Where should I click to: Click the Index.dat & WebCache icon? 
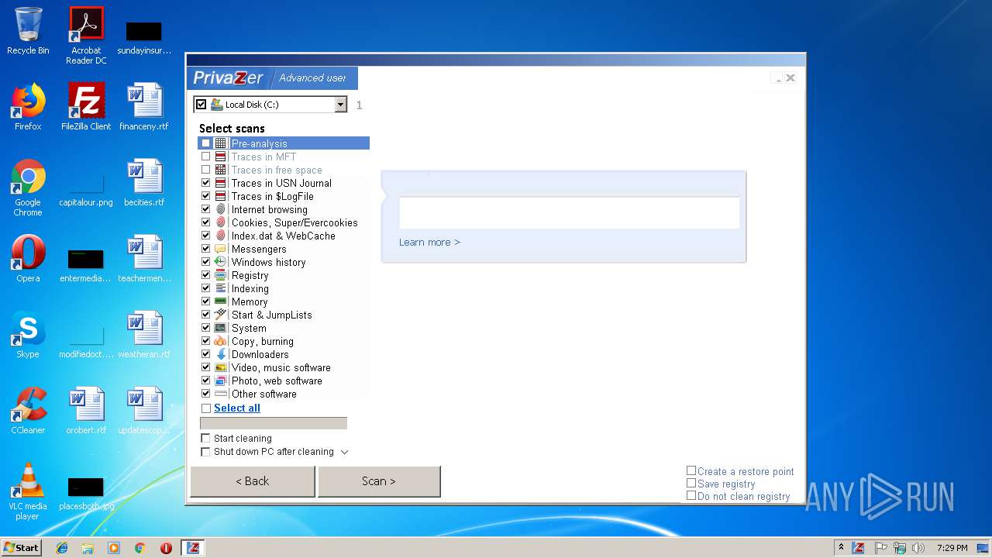(x=221, y=236)
